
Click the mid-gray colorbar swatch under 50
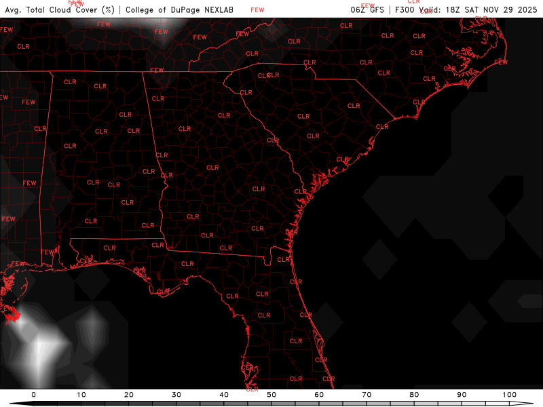284,404
